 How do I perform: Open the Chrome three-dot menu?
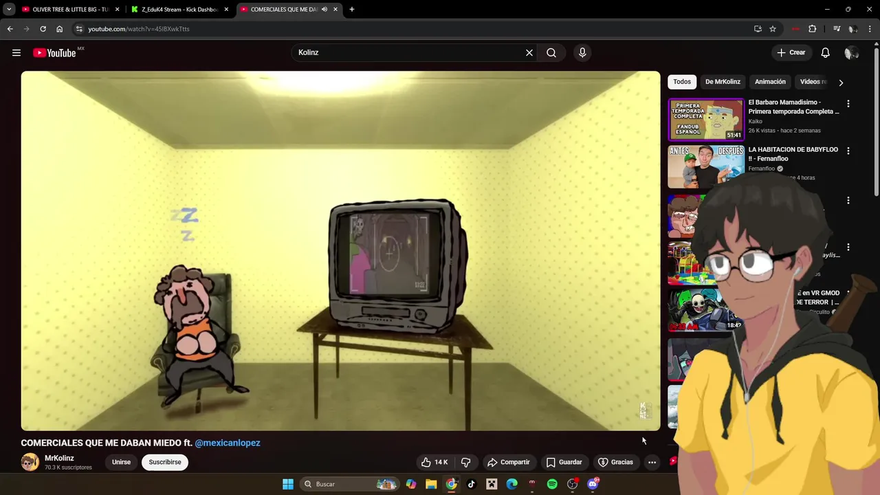point(870,29)
